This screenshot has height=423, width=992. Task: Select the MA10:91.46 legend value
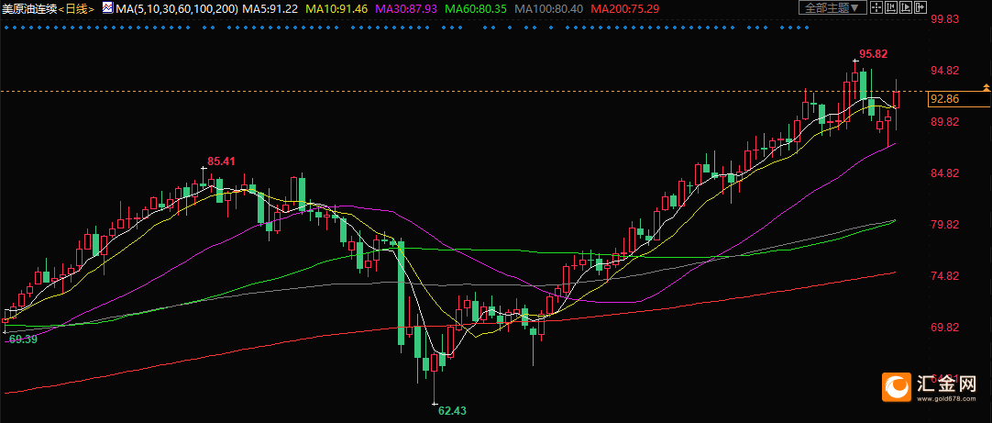click(337, 9)
